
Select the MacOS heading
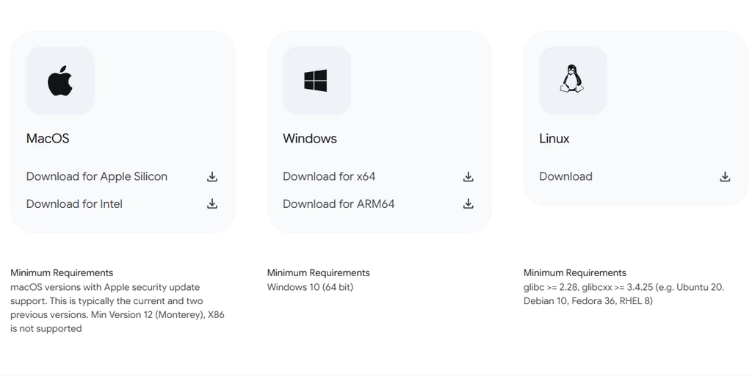[x=48, y=139]
